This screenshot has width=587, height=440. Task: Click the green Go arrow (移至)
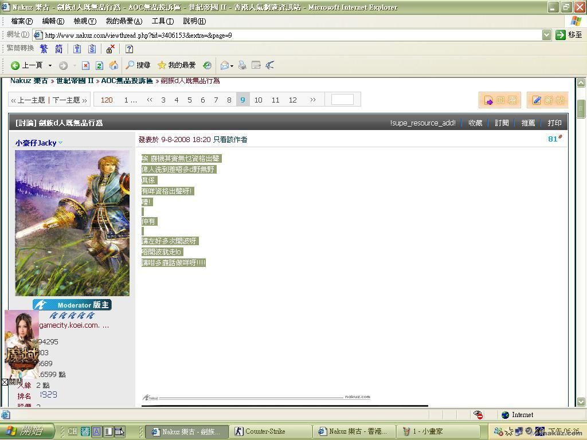[x=561, y=35]
